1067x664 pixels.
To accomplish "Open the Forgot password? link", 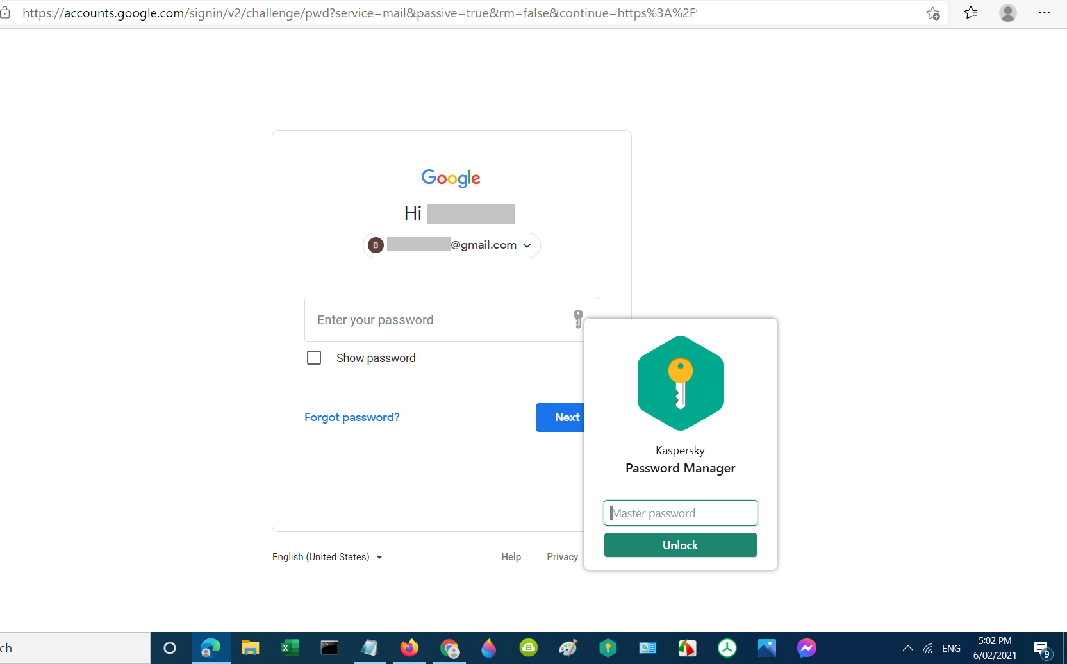I will pos(352,417).
